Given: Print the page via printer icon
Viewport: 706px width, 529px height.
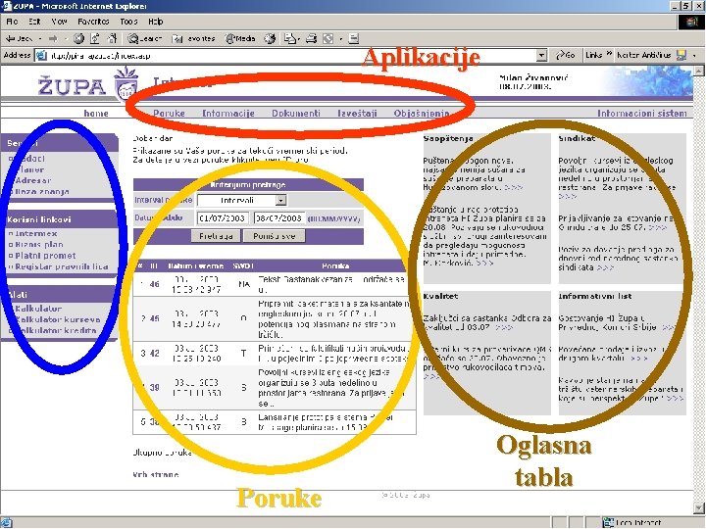Looking at the screenshot, I should click(311, 38).
